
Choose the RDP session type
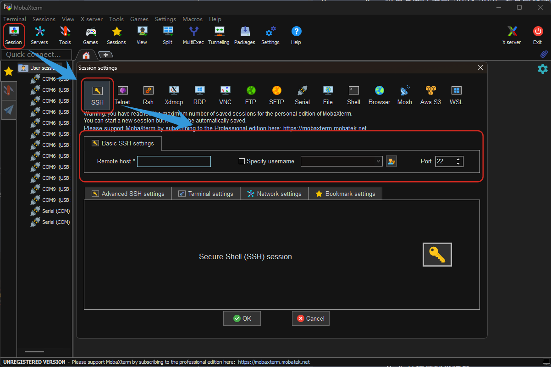199,95
